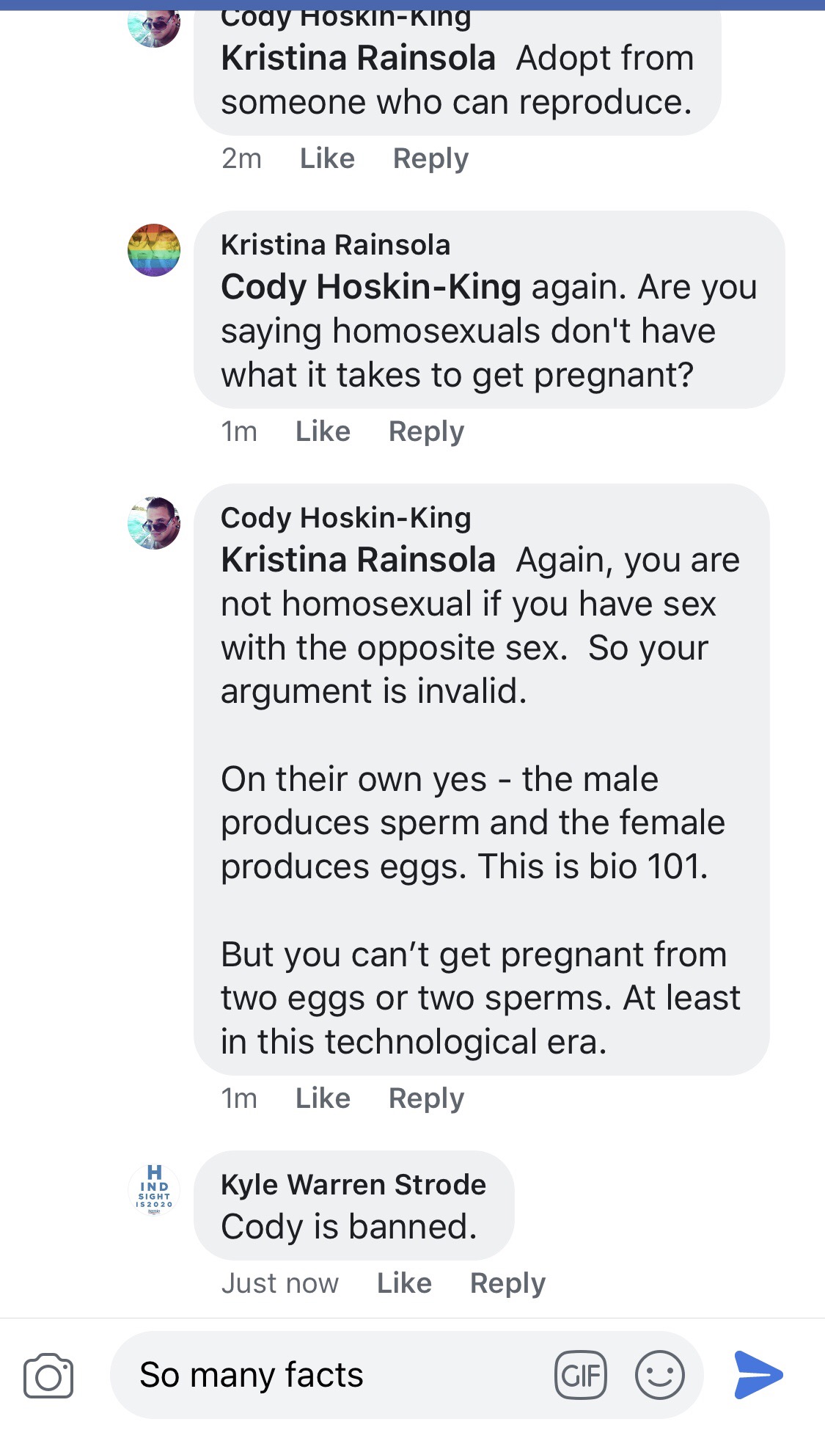The image size is (825, 1430).
Task: Open Kyle Warren Strode's profile name link
Action: tap(353, 1184)
